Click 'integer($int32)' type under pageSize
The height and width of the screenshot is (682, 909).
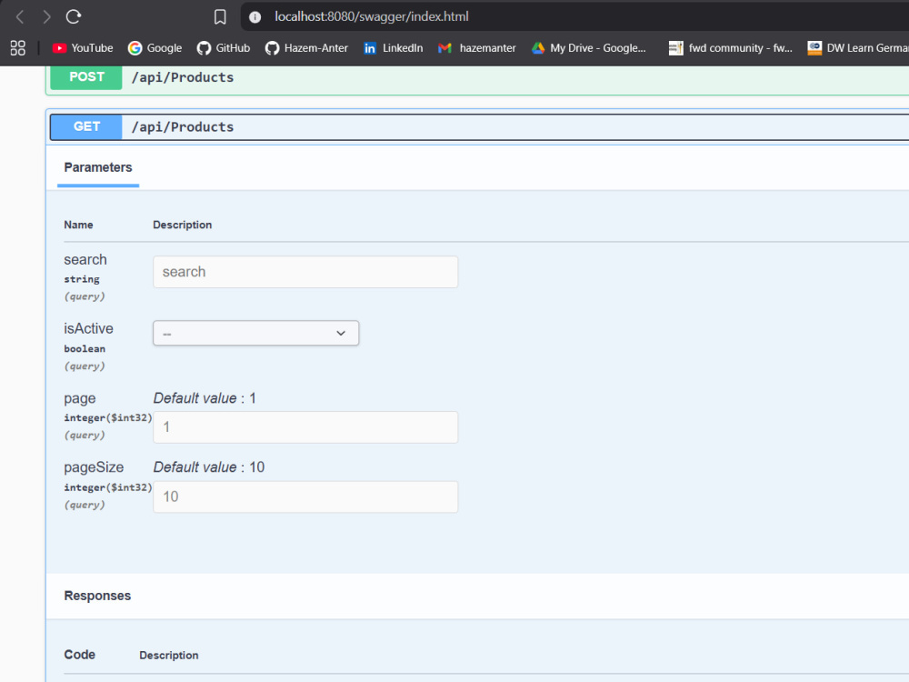coord(108,487)
